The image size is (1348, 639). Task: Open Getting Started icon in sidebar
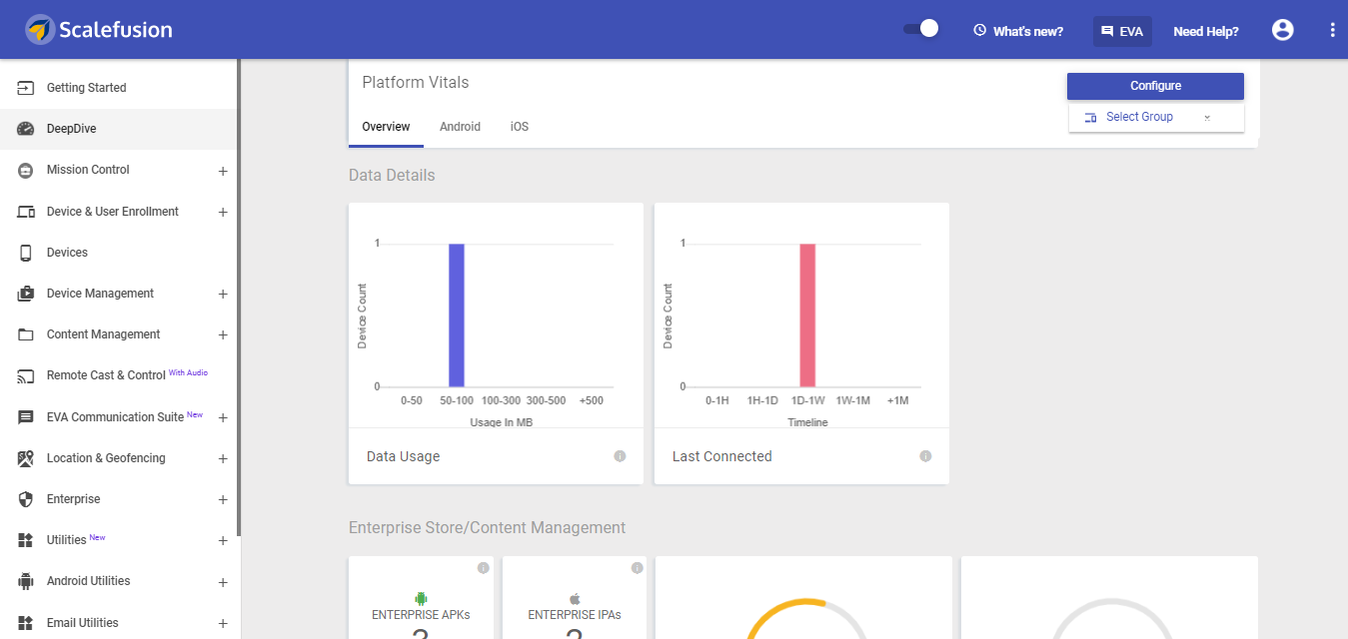coord(26,88)
